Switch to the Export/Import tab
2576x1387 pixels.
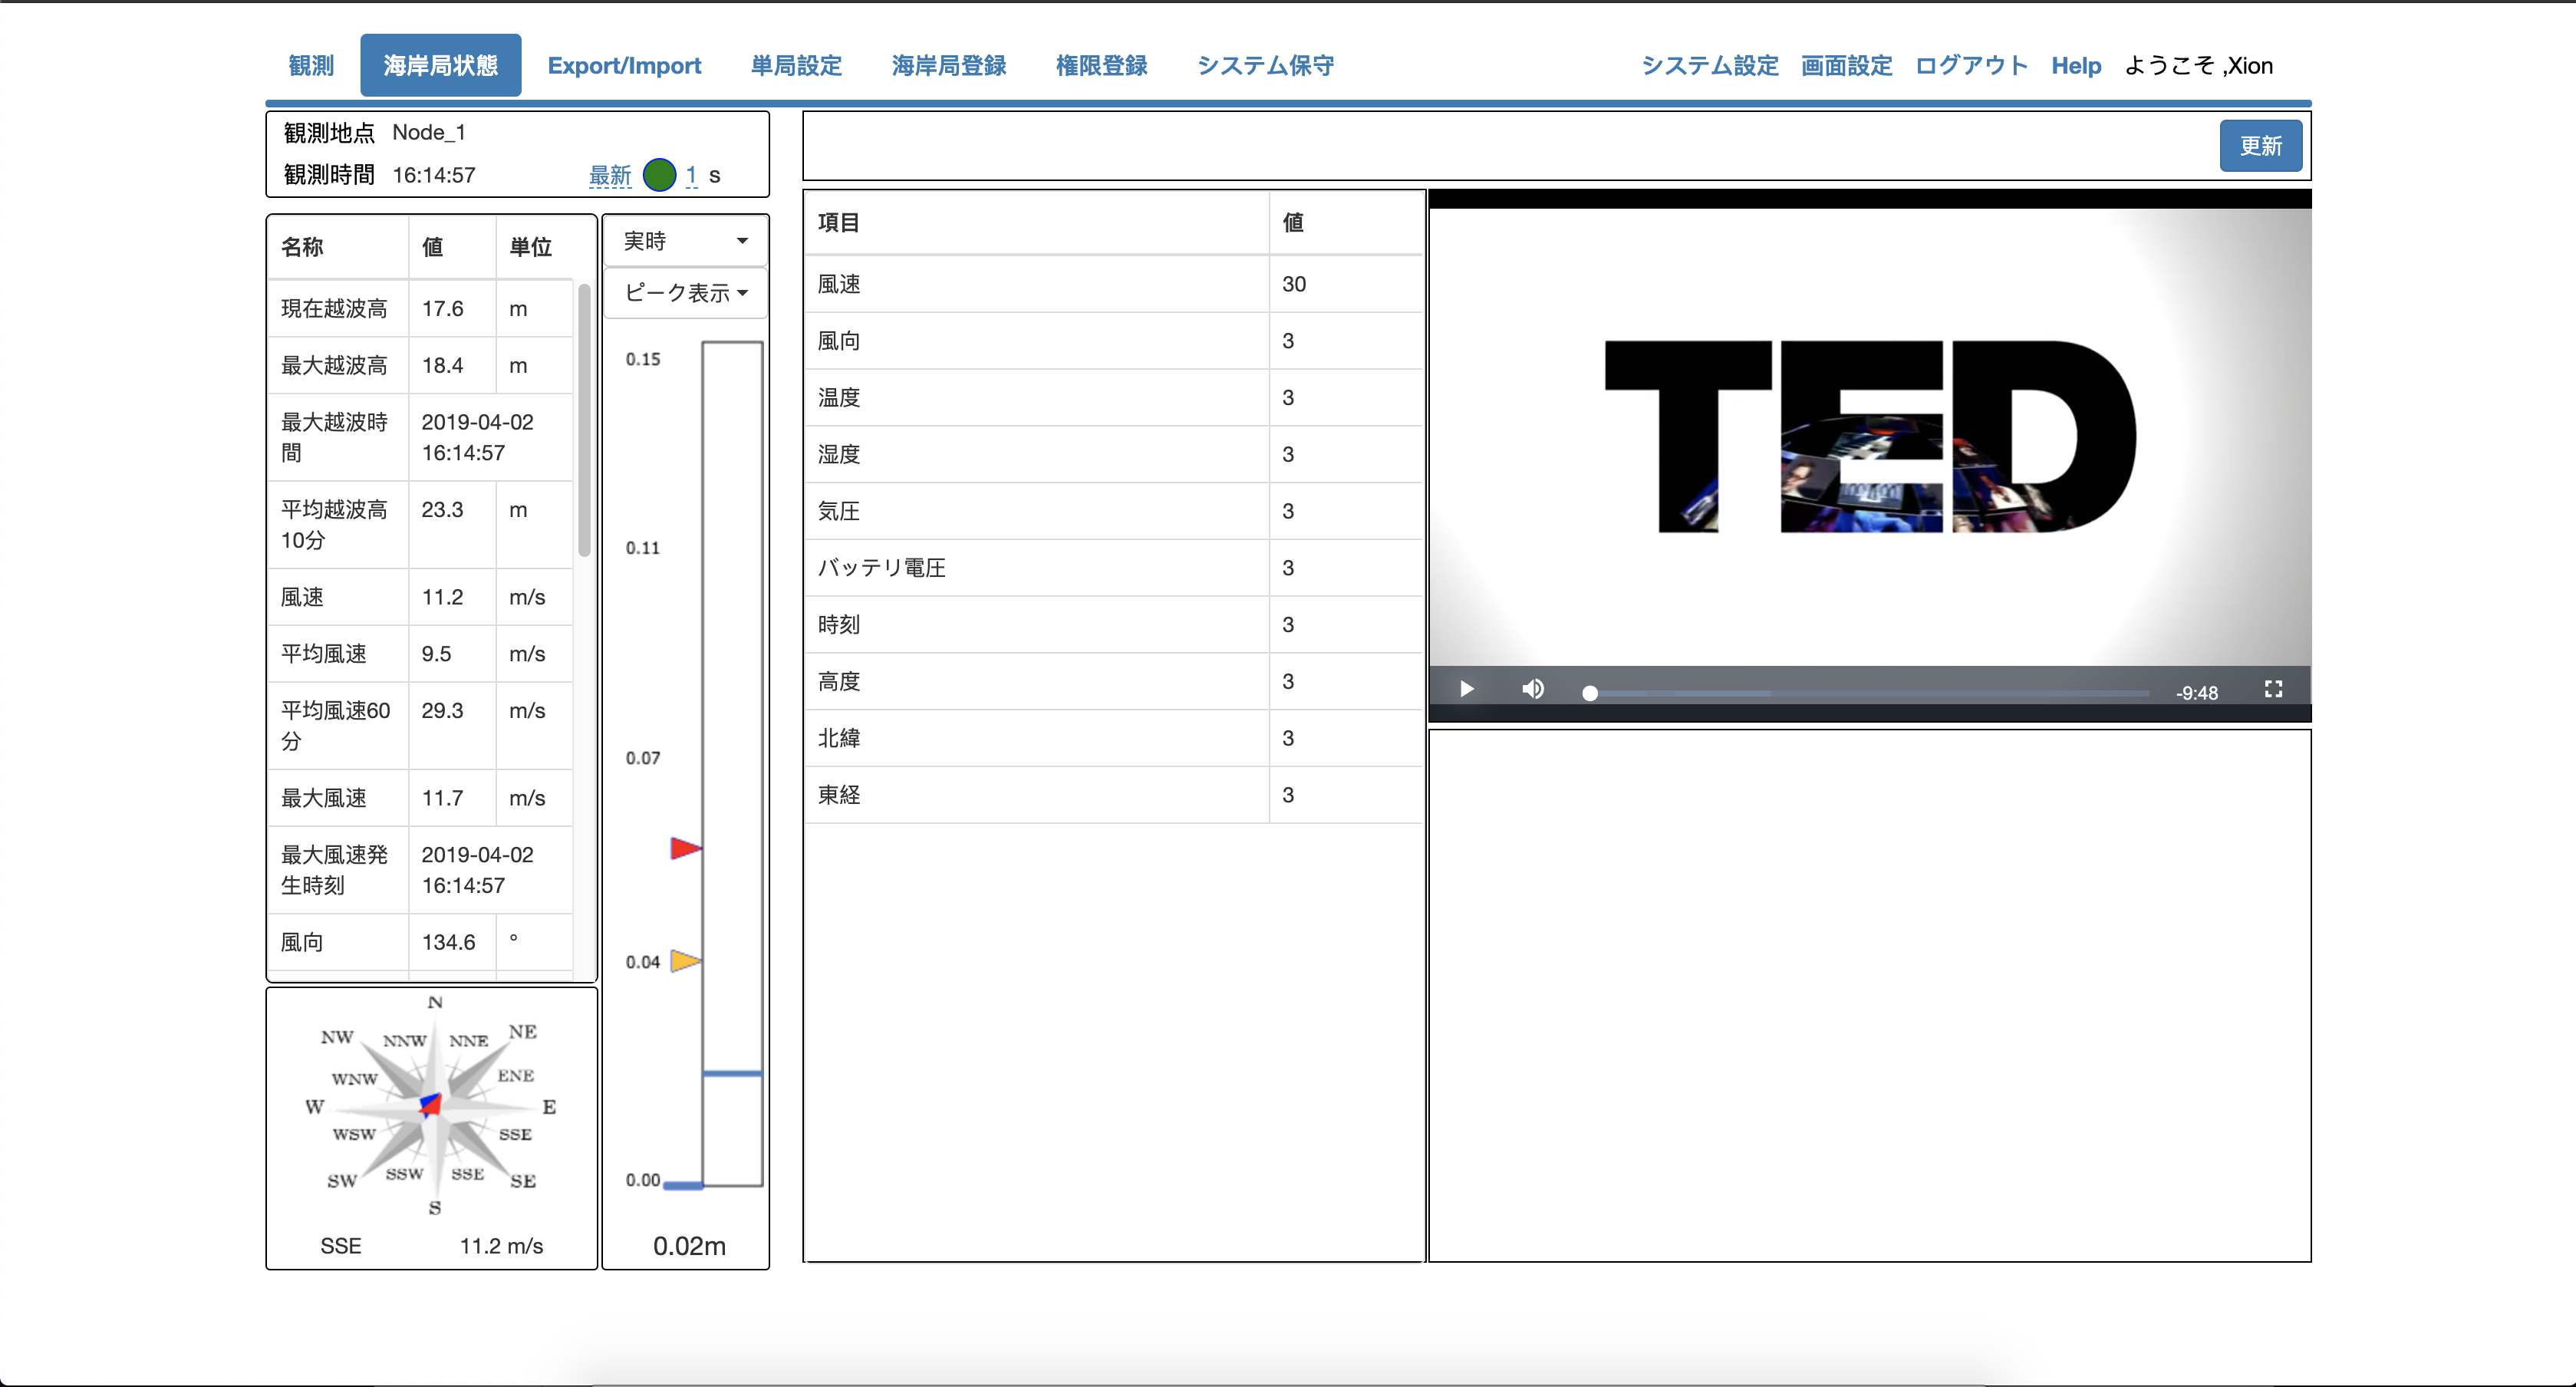click(x=624, y=66)
